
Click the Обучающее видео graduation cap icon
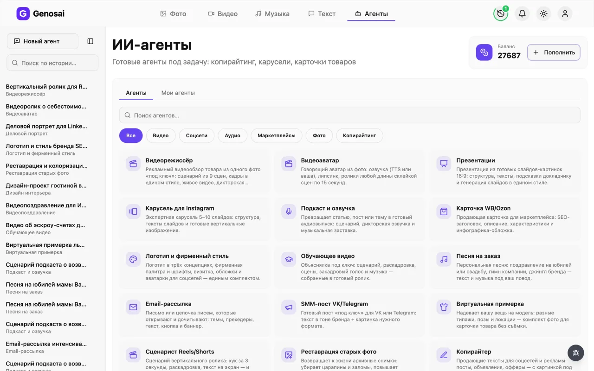pyautogui.click(x=289, y=259)
